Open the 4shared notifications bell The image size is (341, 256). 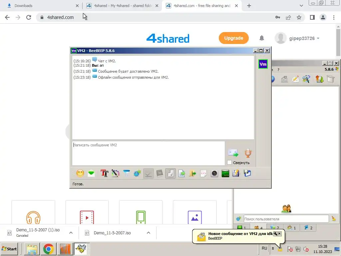tap(262, 38)
